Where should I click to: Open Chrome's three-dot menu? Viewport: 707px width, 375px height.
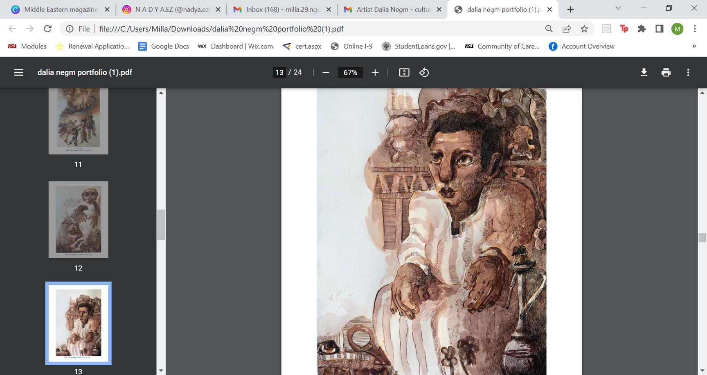tap(695, 29)
